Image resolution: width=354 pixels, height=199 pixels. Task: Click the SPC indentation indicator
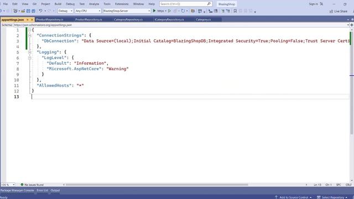tap(339, 185)
